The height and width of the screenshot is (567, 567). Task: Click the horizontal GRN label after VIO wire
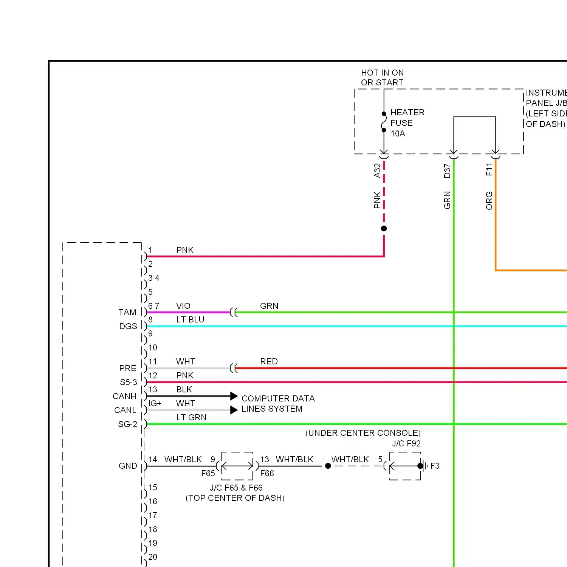pyautogui.click(x=269, y=306)
